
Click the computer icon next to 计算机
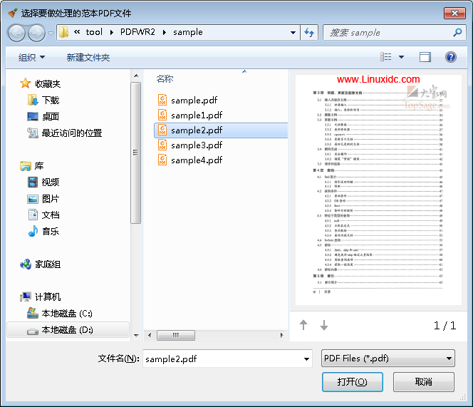tap(26, 297)
